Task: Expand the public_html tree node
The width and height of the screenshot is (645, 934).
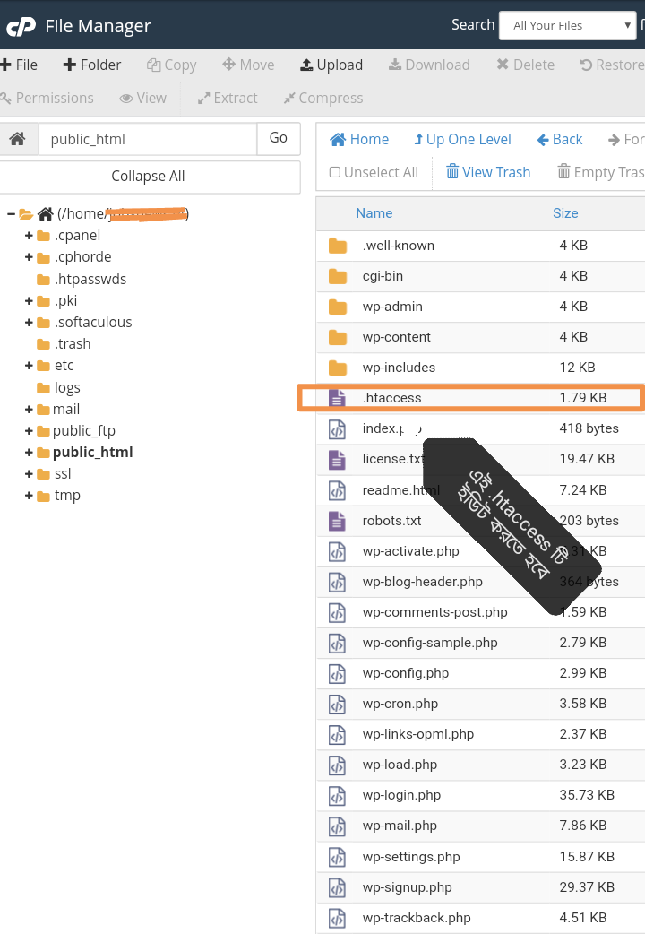Action: point(29,453)
